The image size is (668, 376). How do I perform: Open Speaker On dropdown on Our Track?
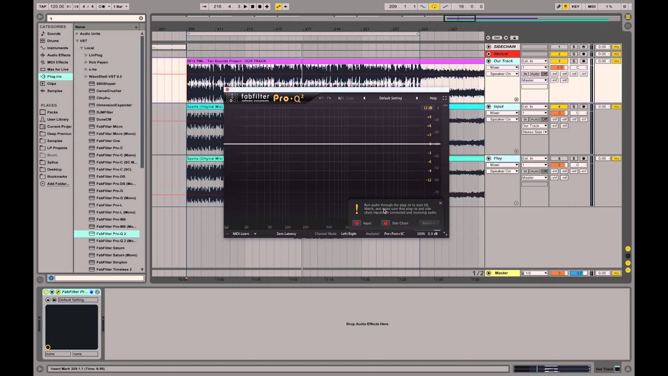point(503,74)
